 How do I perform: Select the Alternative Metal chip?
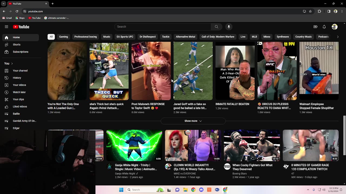click(185, 37)
